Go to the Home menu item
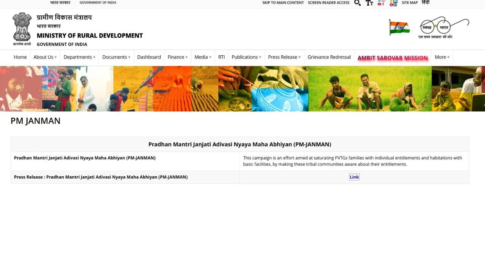485x273 pixels. click(20, 57)
